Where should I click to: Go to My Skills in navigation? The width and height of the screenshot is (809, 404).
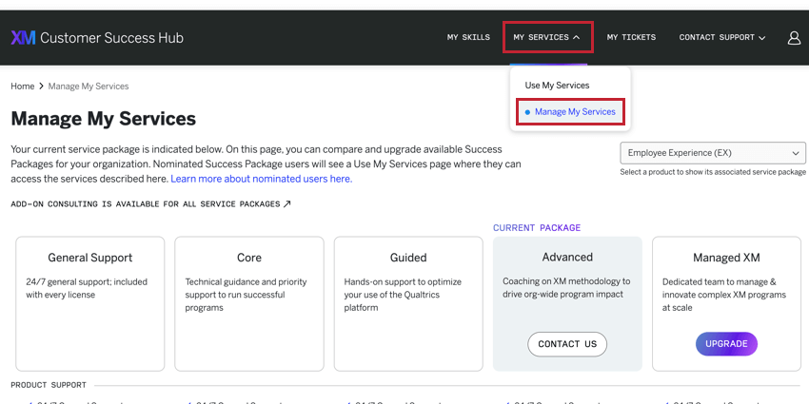468,38
